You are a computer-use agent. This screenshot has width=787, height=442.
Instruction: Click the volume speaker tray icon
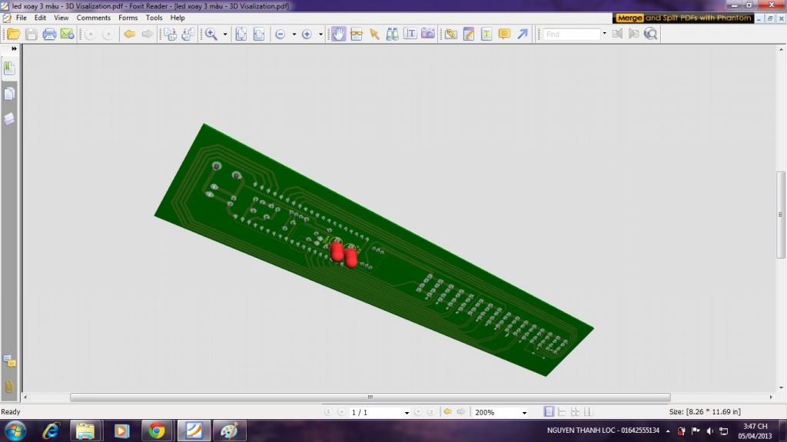pos(709,431)
